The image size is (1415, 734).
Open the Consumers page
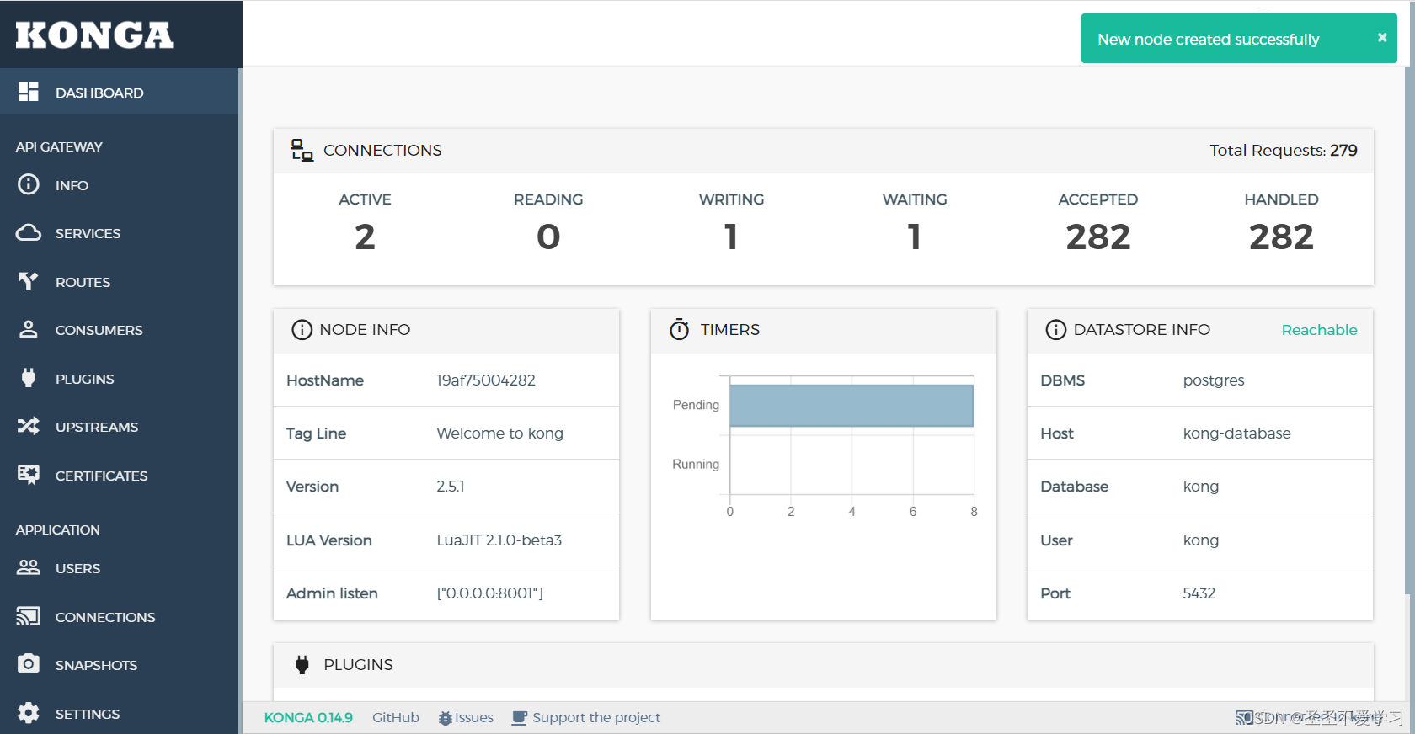pyautogui.click(x=119, y=329)
